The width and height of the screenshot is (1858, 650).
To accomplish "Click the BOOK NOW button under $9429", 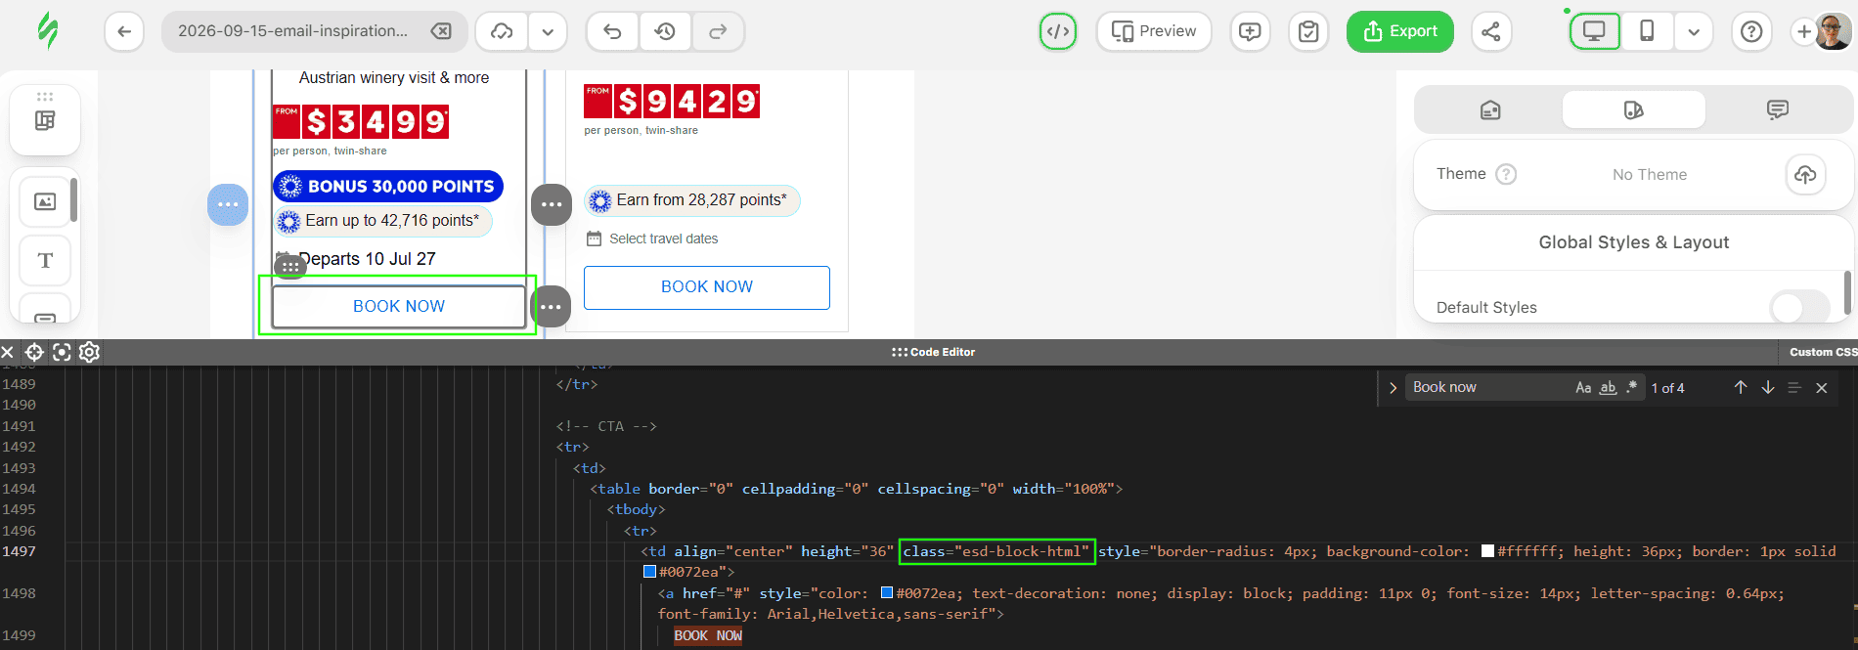I will [x=707, y=287].
